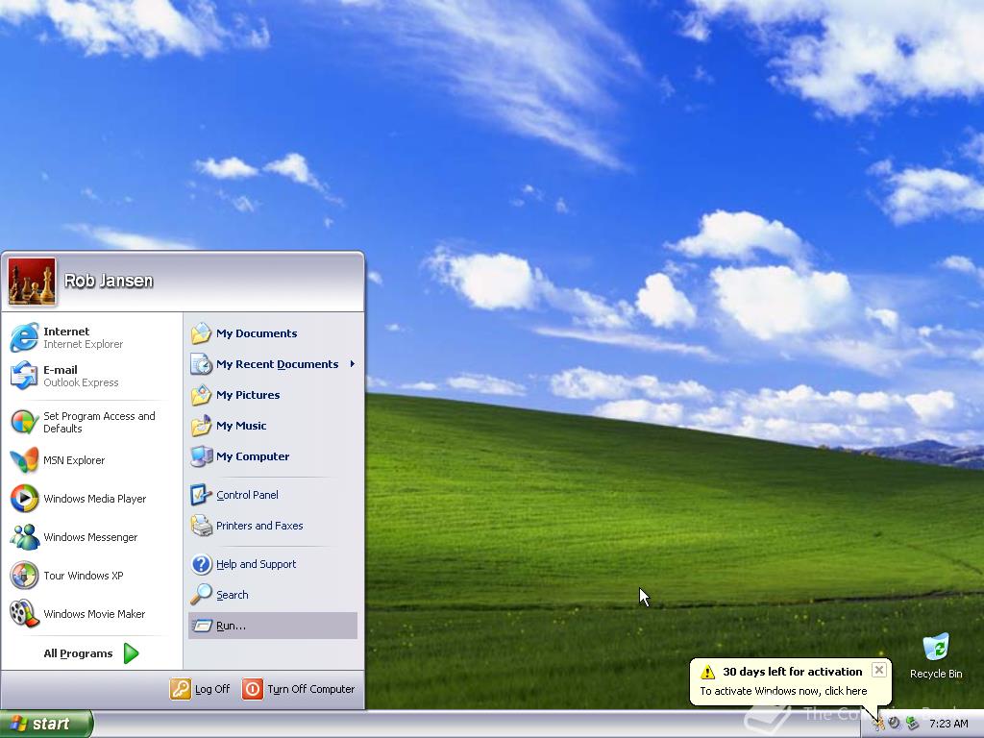
Task: Open My Music folder icon
Action: [x=202, y=426]
